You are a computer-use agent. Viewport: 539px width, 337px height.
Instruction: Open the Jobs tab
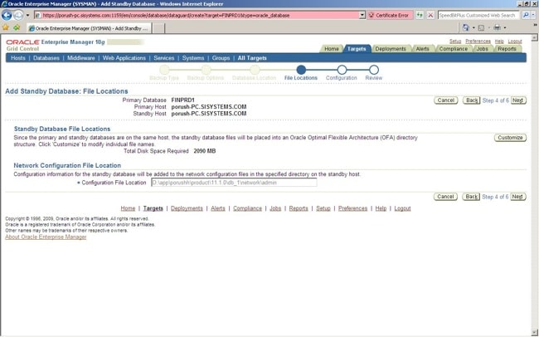482,49
